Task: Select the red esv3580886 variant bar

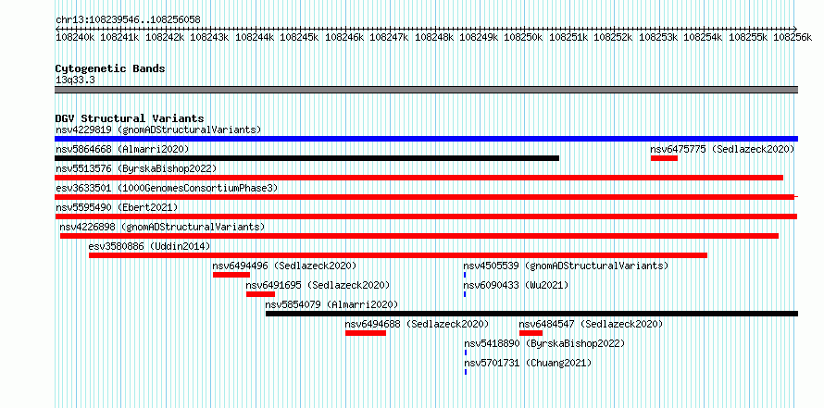Action: pos(398,255)
